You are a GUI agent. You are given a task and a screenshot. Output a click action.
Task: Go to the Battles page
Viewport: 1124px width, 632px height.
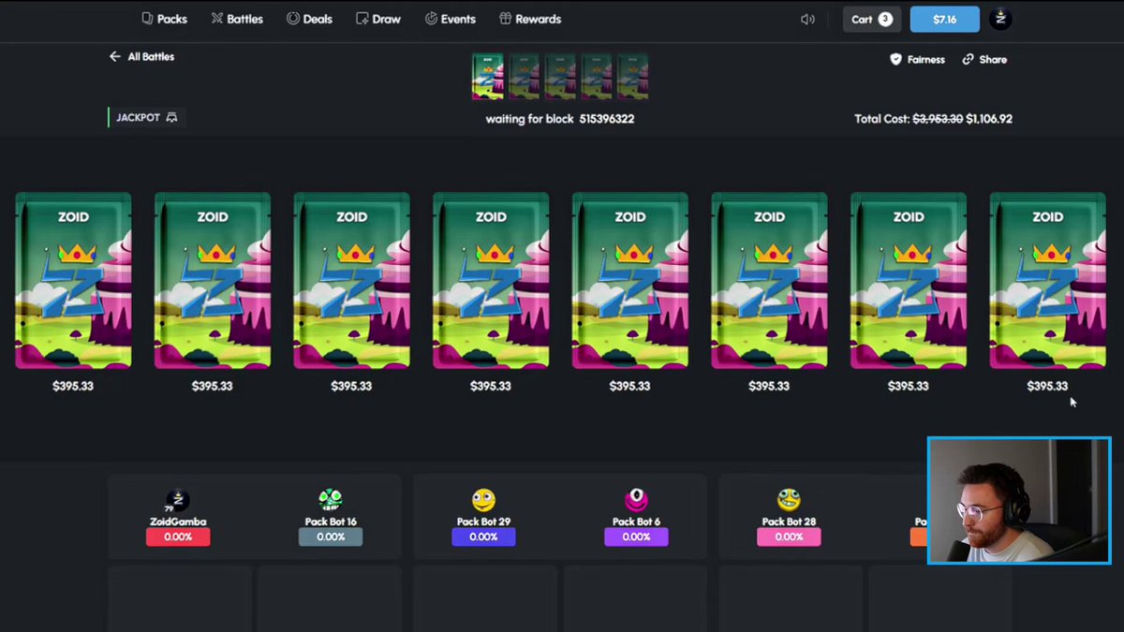tap(237, 19)
